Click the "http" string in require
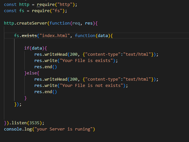The image size is (189, 142). point(65,5)
